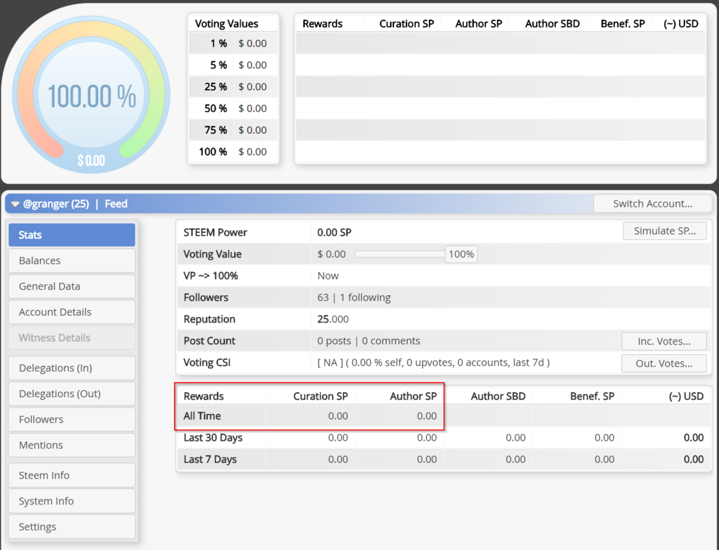Viewport: 719px width, 550px height.
Task: Open incoming votes via Inc. Votes button
Action: 664,342
